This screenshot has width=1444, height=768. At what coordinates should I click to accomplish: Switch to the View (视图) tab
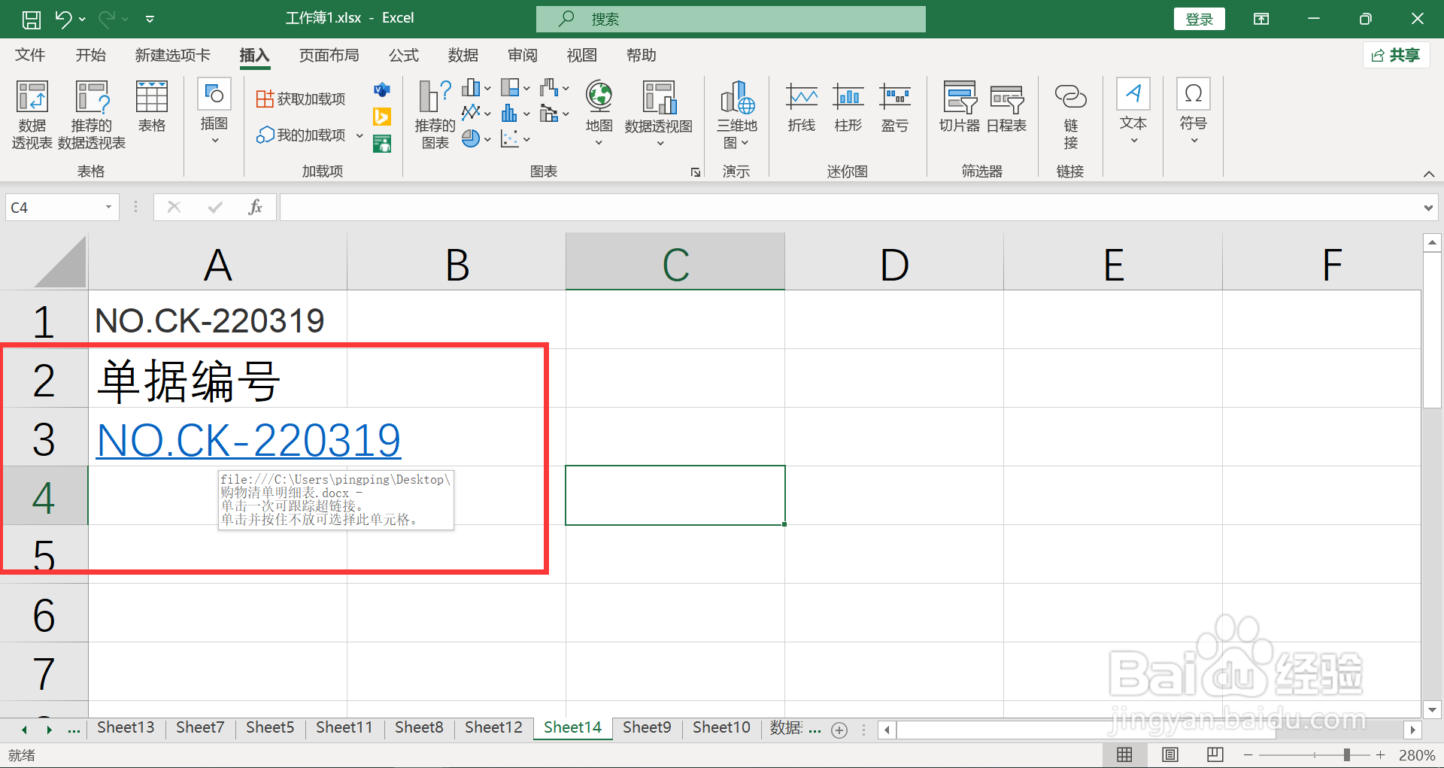tap(582, 55)
